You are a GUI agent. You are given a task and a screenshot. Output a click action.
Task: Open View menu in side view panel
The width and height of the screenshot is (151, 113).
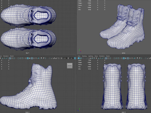[x=79, y=56]
